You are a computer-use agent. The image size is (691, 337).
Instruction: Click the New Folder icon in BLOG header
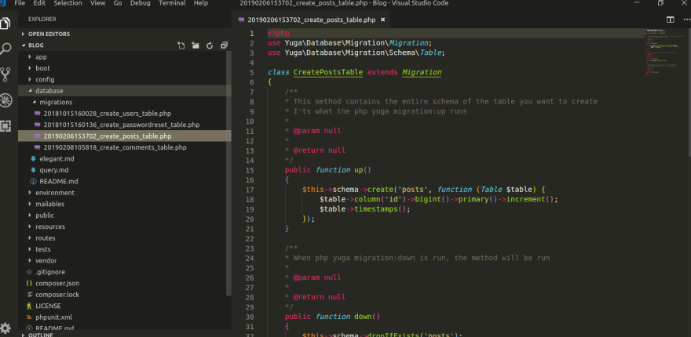coord(196,45)
